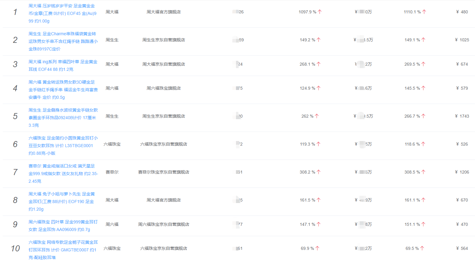Open the 周生生 足金Charme串珠福袋 product link
Image resolution: width=475 pixels, height=262 pixels.
click(63, 41)
